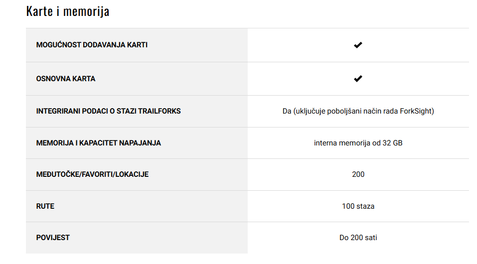Click the interna memorija od 32 GB value
The image size is (477, 264).
(358, 143)
